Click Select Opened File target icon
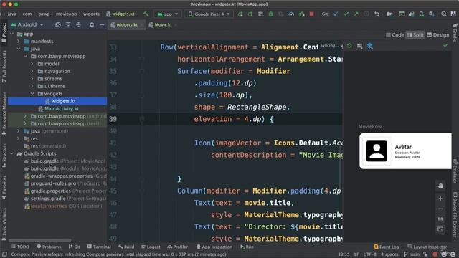Image resolution: width=459 pixels, height=258 pixels. coord(58,25)
